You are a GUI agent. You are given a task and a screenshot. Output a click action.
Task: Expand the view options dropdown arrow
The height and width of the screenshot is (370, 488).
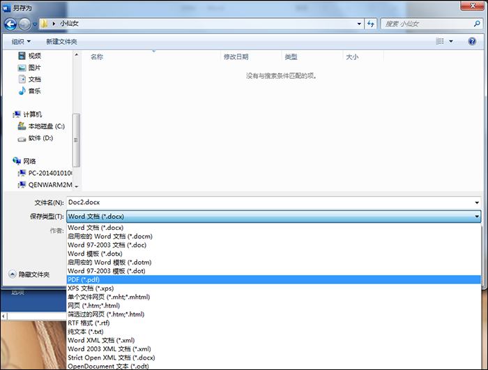point(451,41)
